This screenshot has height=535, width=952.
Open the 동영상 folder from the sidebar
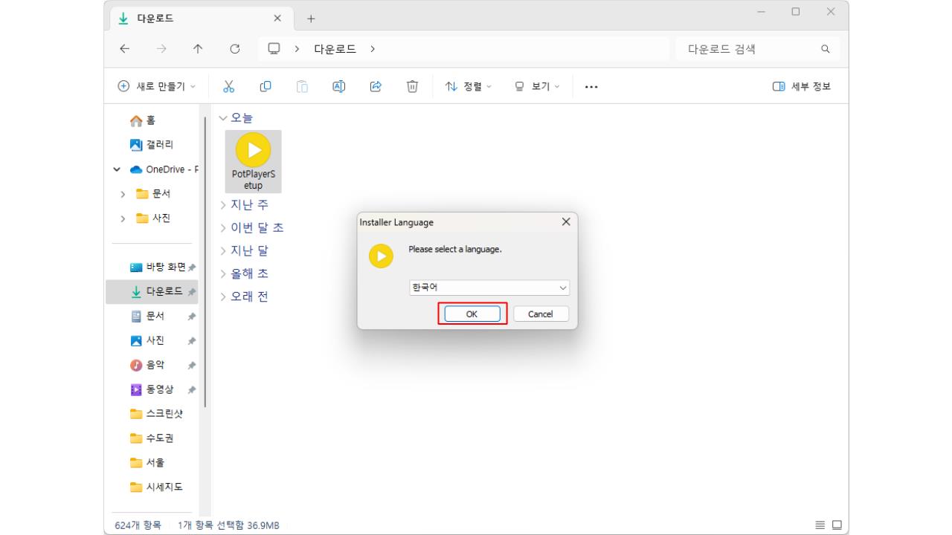click(160, 389)
